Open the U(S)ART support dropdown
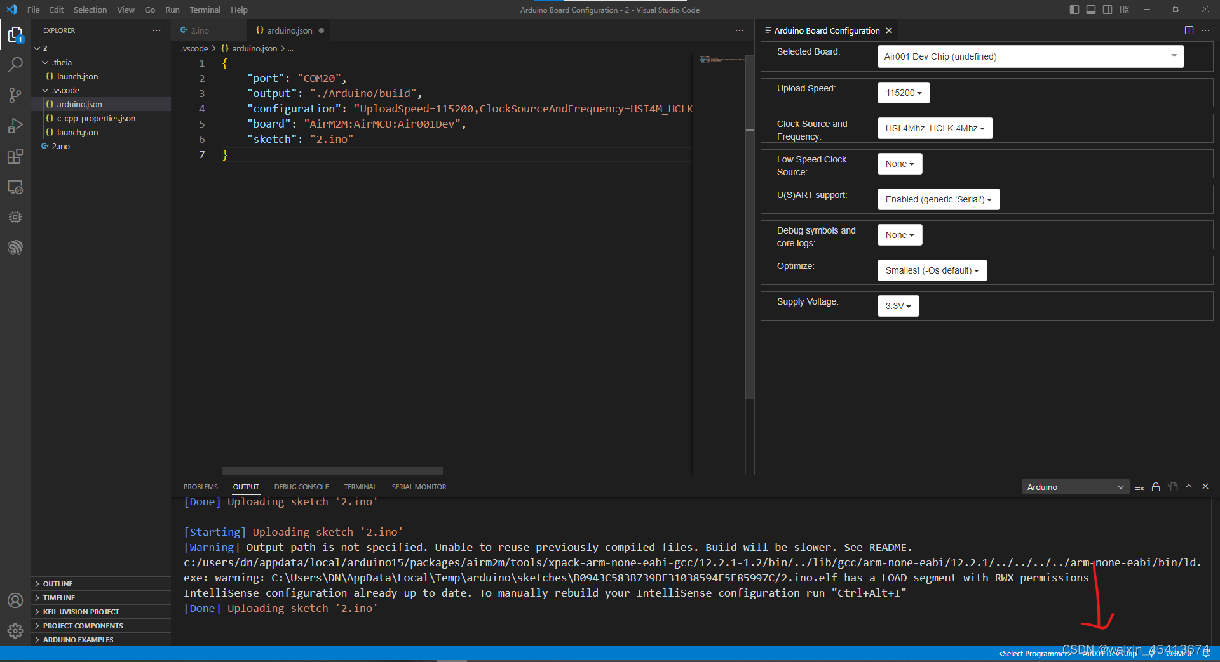 click(939, 199)
